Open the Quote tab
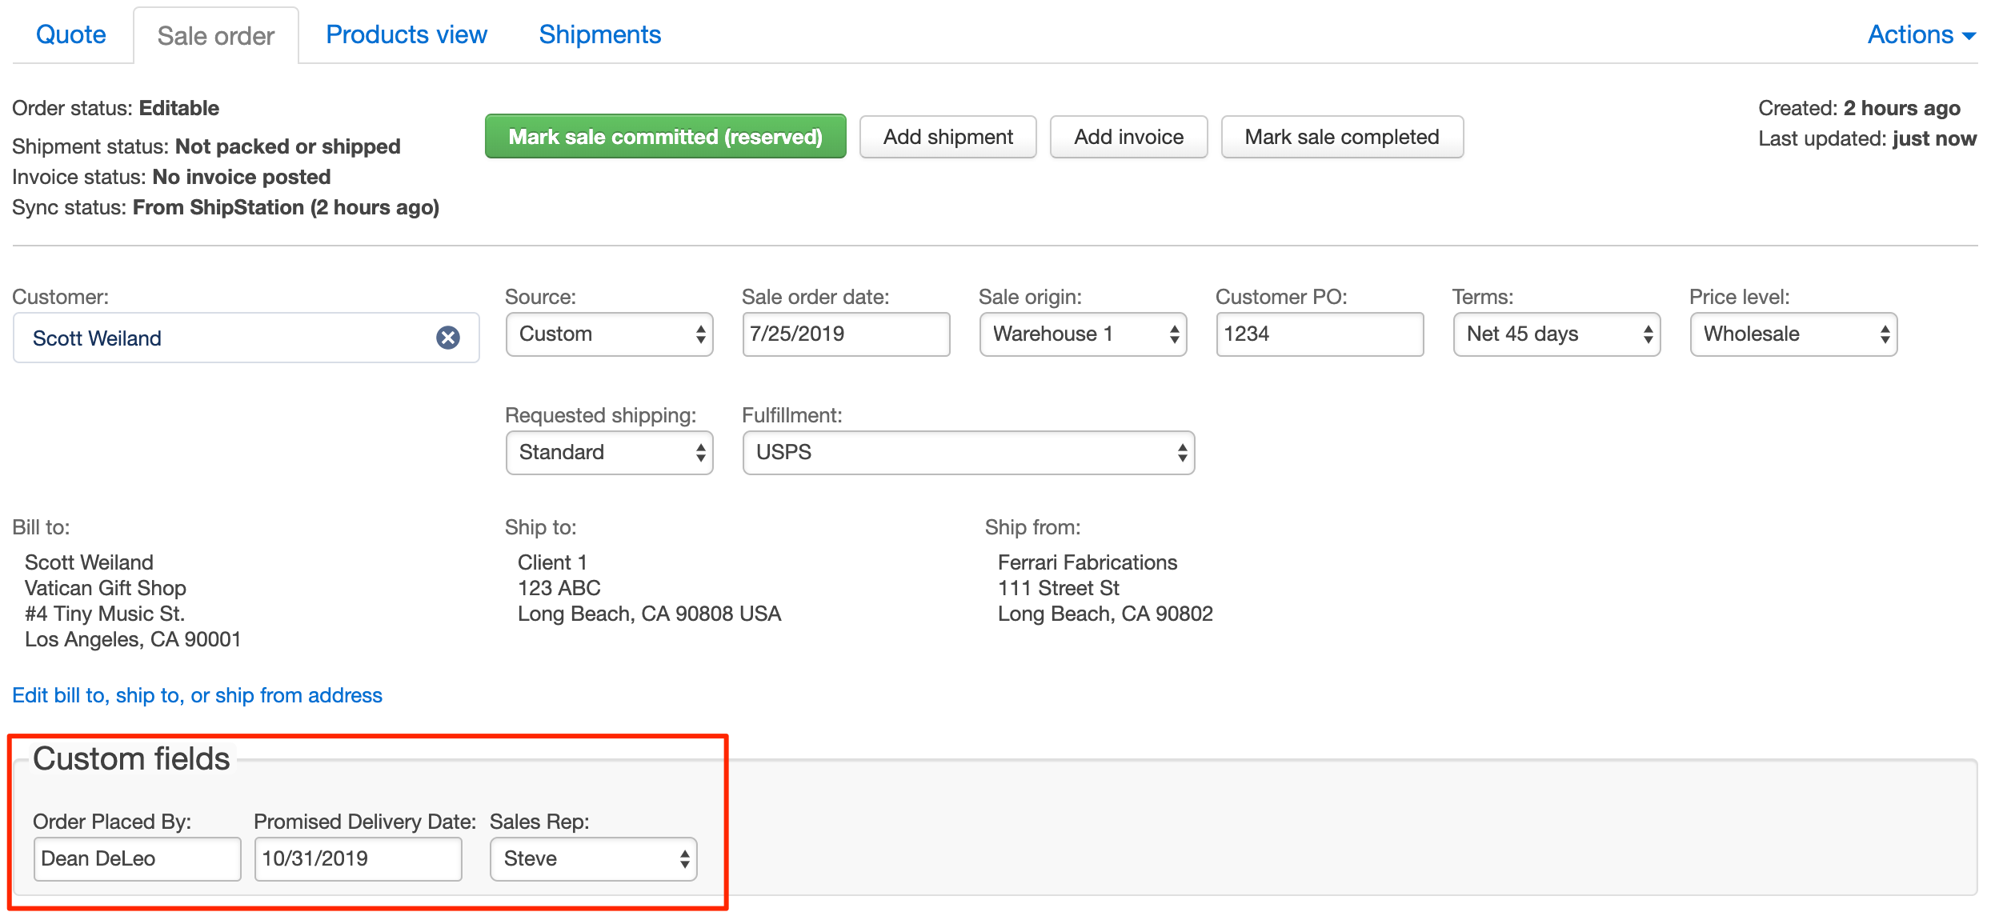Viewport: 1991px width, 920px height. pyautogui.click(x=71, y=34)
